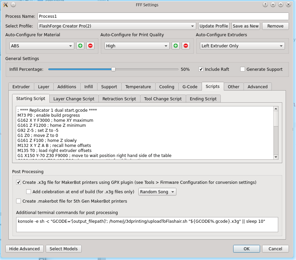Click the line 'G161 Z F100 ; home Z slowly'
The height and width of the screenshot is (260, 296).
coord(47,141)
